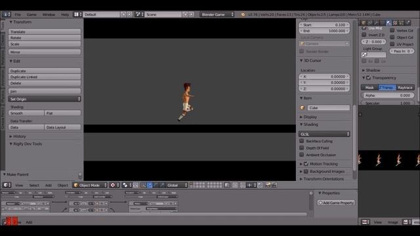Open the 3D viewport Object menu

[x=63, y=185]
